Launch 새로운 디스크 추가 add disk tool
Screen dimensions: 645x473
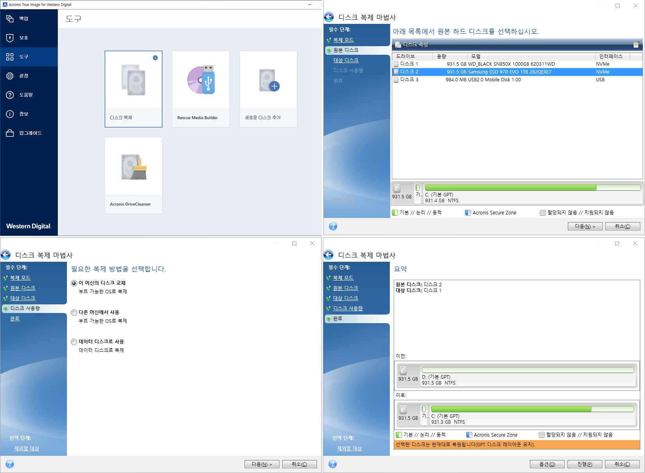click(x=268, y=89)
